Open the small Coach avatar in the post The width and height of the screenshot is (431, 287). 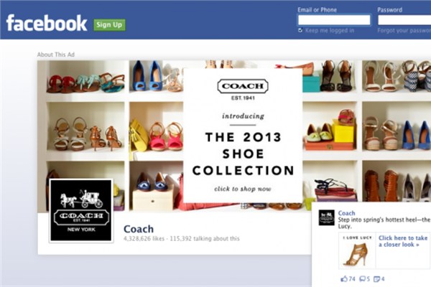[x=327, y=218]
